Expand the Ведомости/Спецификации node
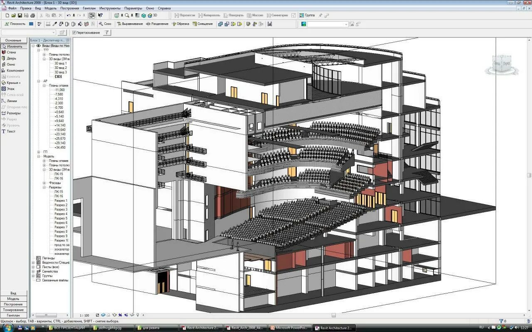Image resolution: width=532 pixels, height=332 pixels. click(34, 263)
